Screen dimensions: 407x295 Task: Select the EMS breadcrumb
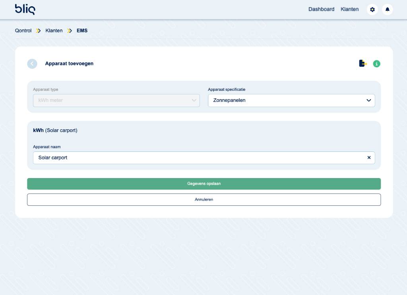(x=82, y=31)
